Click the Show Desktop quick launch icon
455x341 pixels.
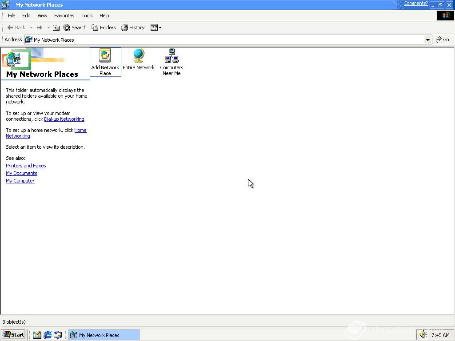37,335
